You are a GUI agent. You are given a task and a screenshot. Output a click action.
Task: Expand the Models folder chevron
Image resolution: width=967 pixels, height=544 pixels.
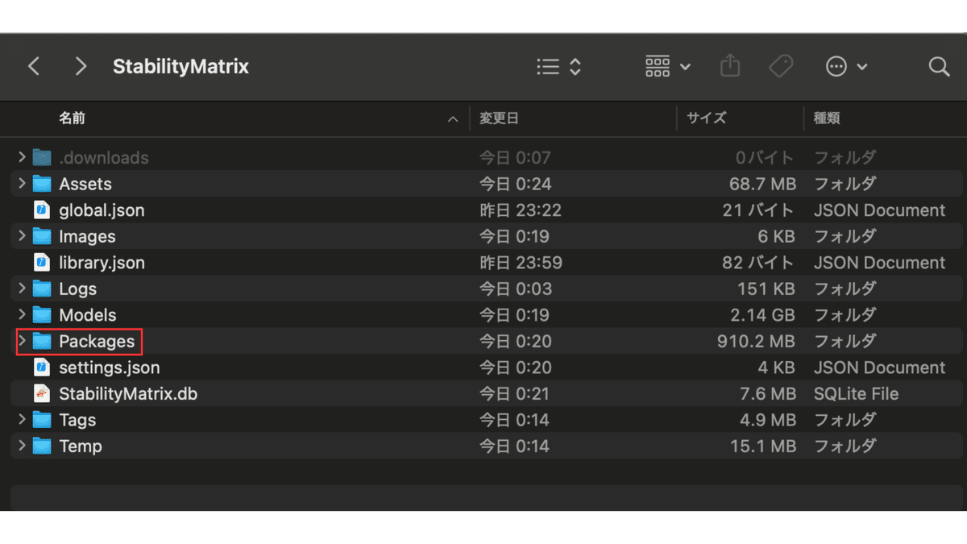(22, 314)
